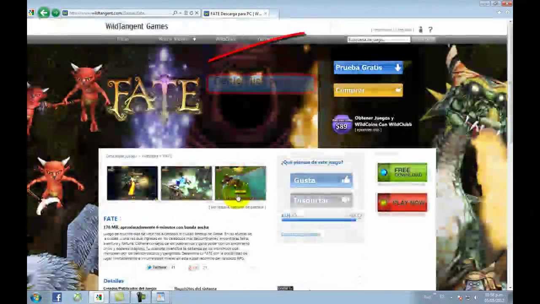
Task: Click the WildTangent Games logo
Action: coord(137,26)
